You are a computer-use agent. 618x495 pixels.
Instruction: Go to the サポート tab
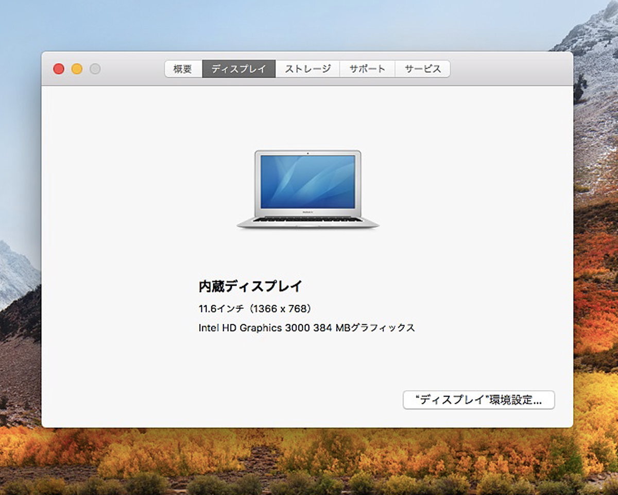click(x=367, y=69)
